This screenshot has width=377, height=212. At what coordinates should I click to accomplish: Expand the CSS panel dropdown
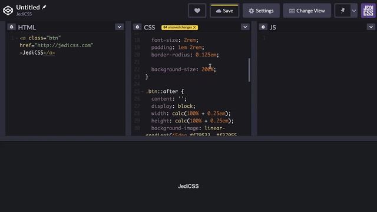245,27
